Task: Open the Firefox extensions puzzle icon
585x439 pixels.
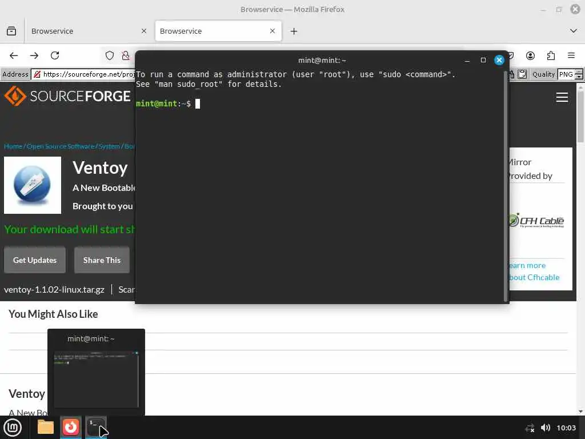Action: 551,55
